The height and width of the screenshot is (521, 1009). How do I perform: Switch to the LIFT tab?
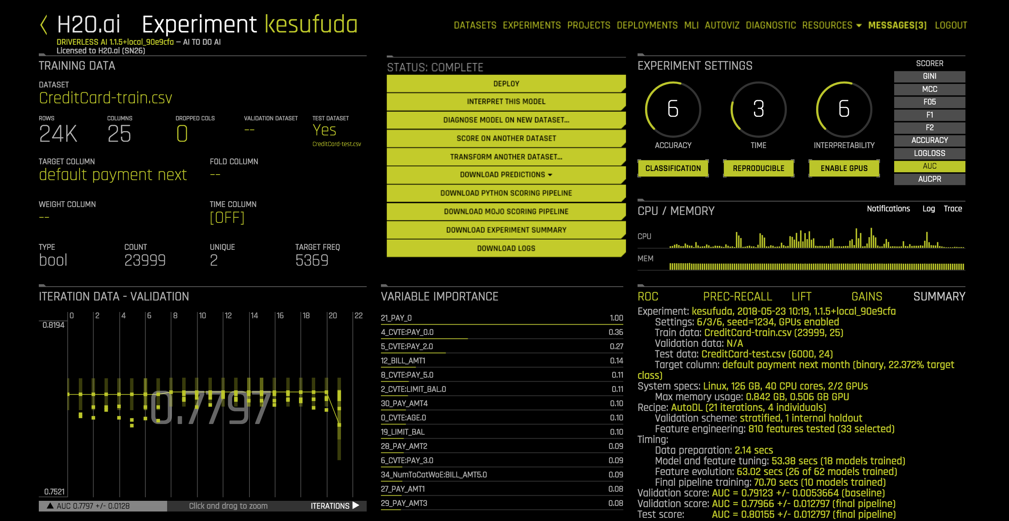pos(801,297)
